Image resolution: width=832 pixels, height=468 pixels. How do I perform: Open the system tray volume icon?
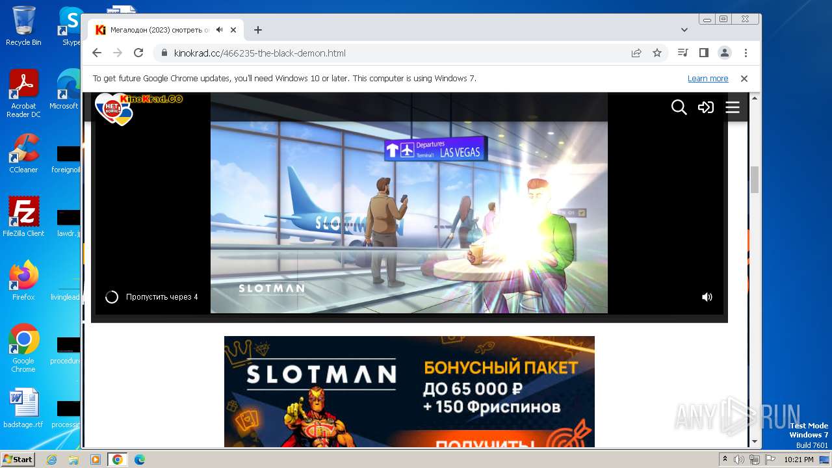click(x=739, y=460)
